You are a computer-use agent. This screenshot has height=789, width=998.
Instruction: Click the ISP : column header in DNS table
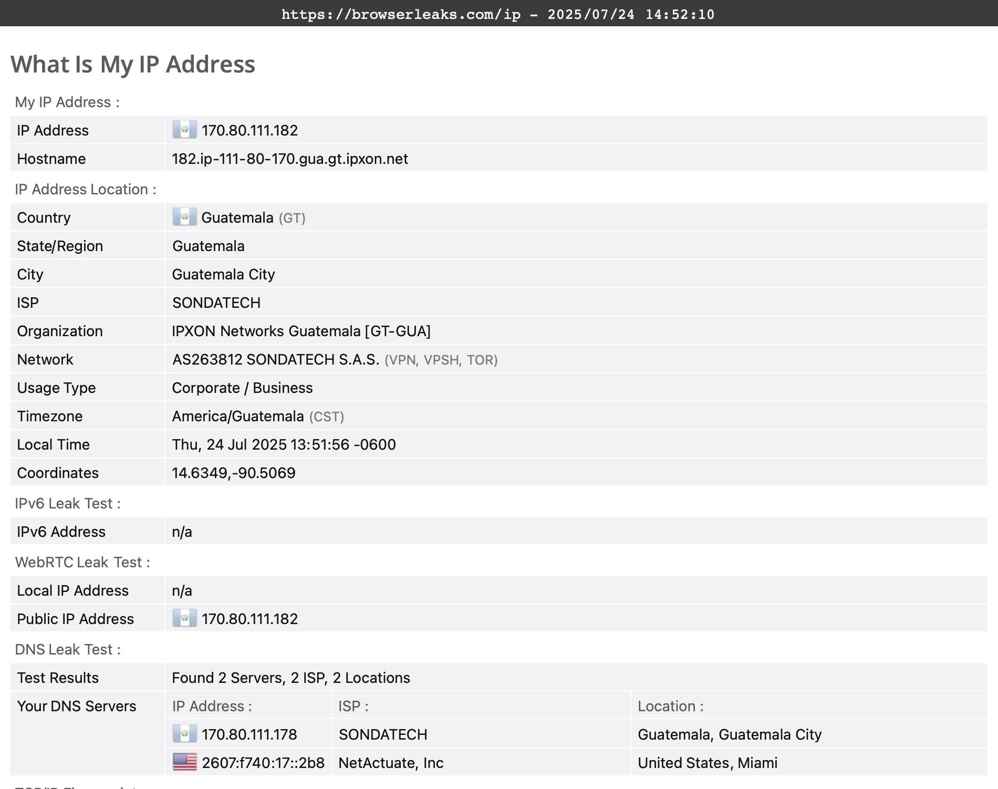click(x=354, y=706)
